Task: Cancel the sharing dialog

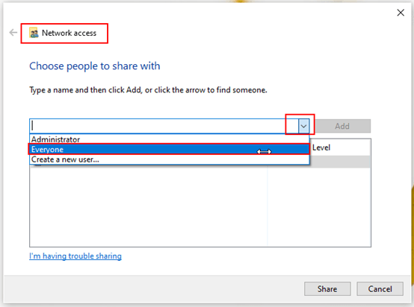Action: point(380,289)
